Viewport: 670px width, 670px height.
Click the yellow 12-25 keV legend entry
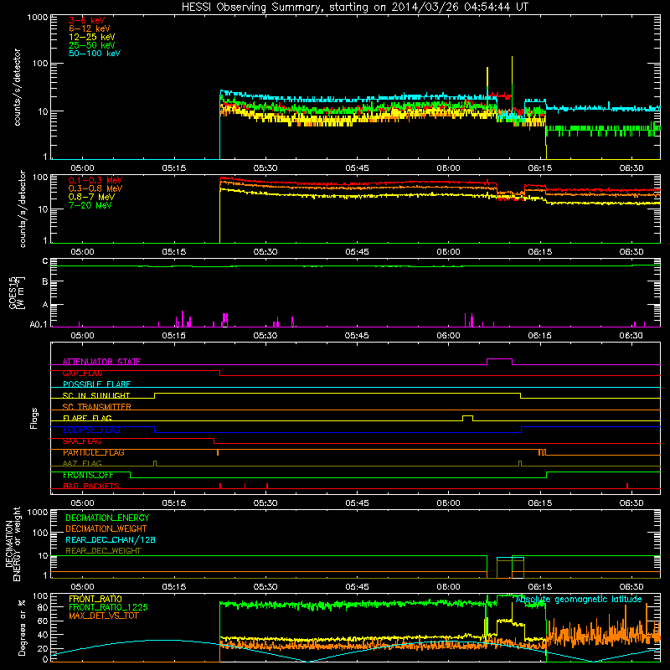coord(91,37)
